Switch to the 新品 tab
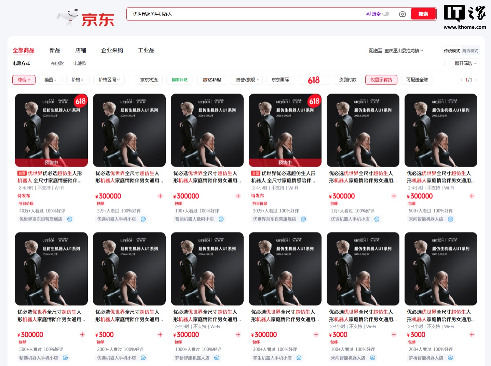The image size is (491, 366). click(x=55, y=51)
